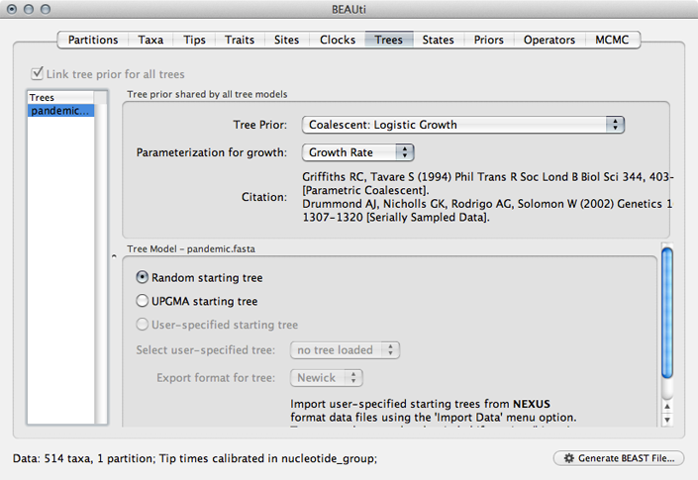This screenshot has height=480, width=698.
Task: Click the scroll up arrow in Tree Model panel
Action: (x=667, y=406)
